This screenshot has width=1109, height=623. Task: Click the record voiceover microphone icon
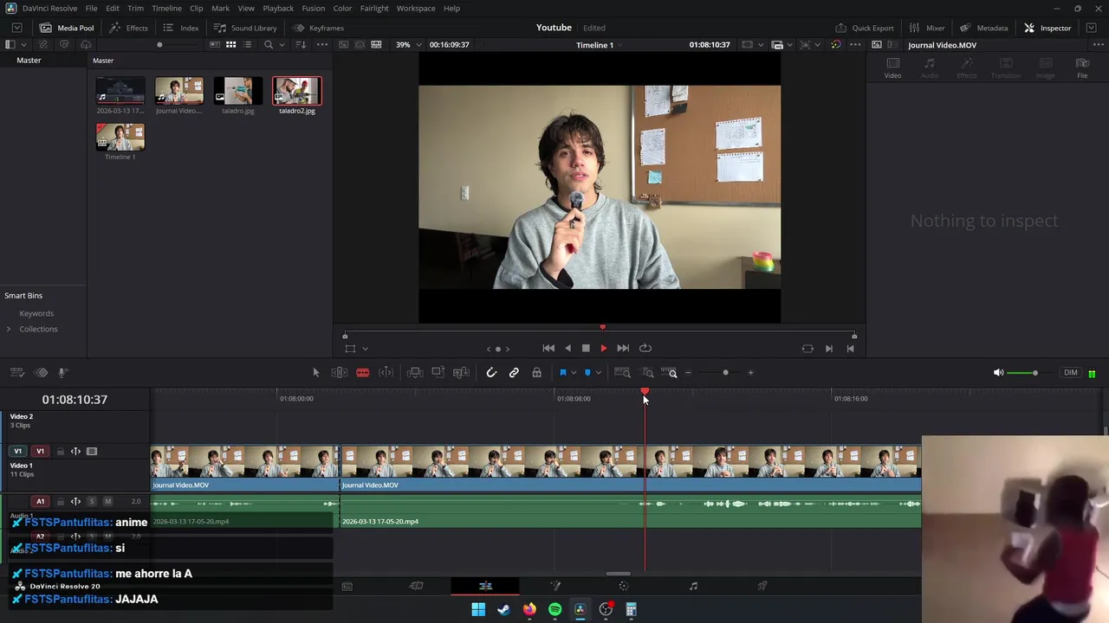pyautogui.click(x=62, y=373)
